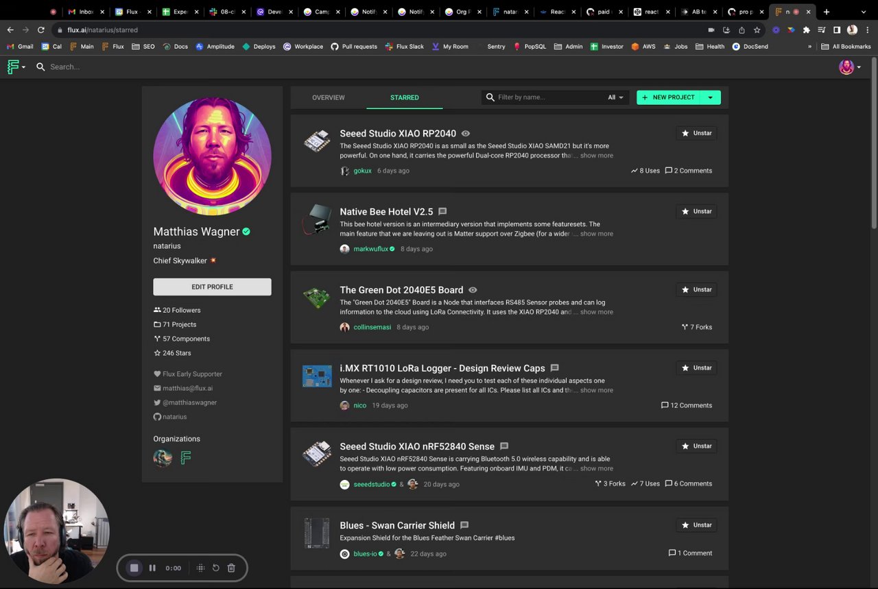Viewport: 878px width, 589px height.
Task: Open a new browser tab with plus
Action: click(827, 12)
